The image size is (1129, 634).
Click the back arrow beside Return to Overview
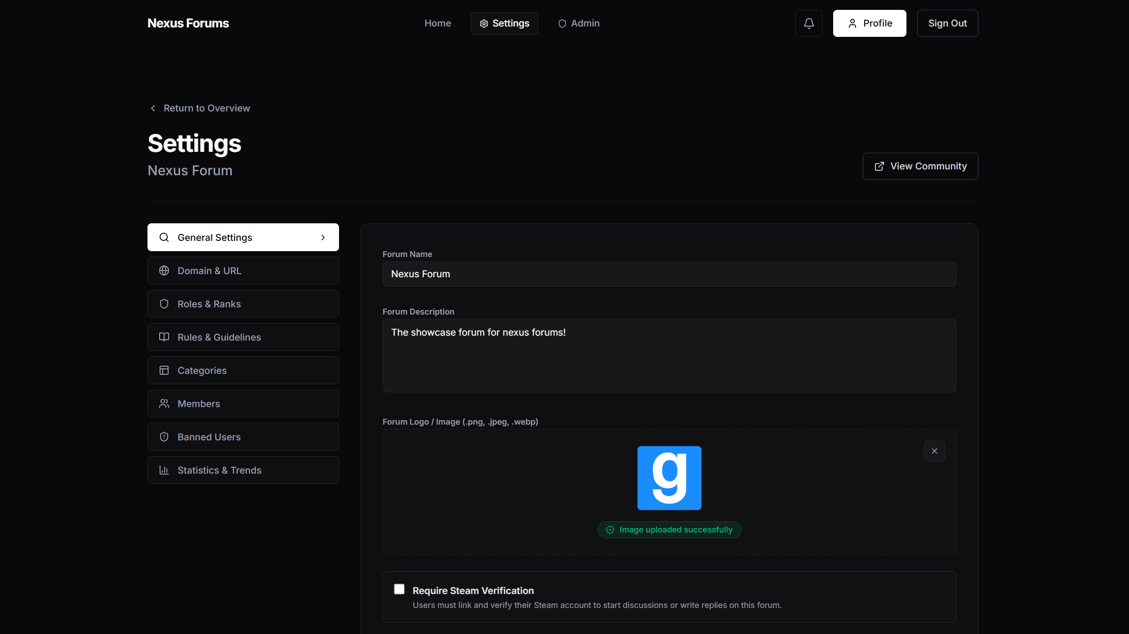[x=153, y=108]
